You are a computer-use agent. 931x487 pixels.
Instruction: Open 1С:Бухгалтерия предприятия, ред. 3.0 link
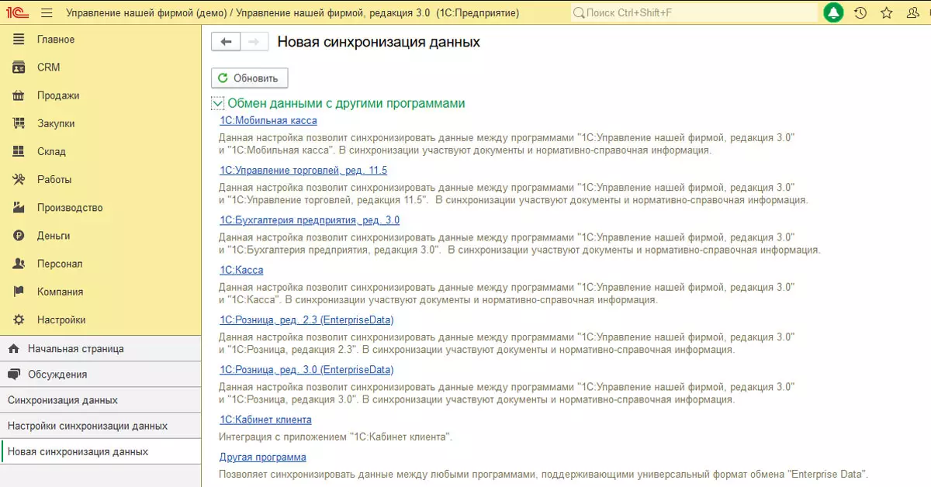(310, 220)
